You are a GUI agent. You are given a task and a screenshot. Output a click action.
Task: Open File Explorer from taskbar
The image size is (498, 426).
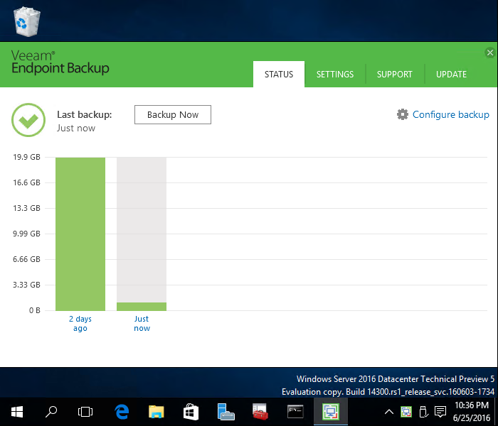click(x=157, y=412)
